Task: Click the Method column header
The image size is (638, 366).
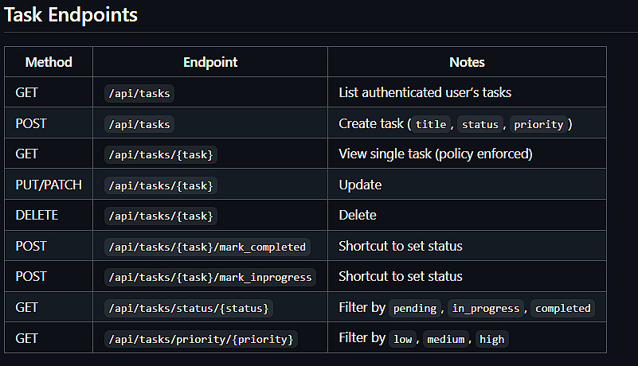Action: coord(49,62)
